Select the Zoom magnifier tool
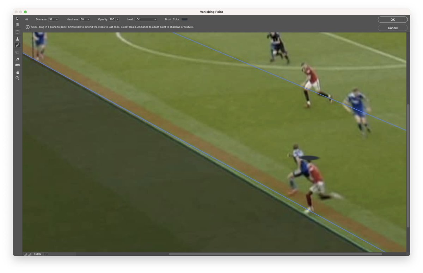The height and width of the screenshot is (273, 423). 17,78
